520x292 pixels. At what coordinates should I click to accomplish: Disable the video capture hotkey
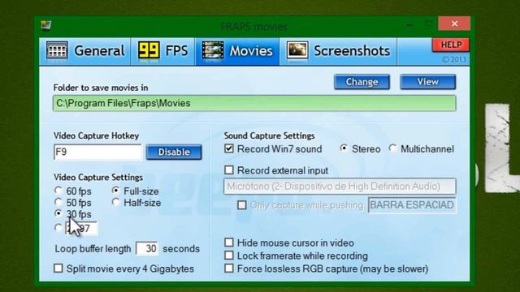click(x=174, y=152)
